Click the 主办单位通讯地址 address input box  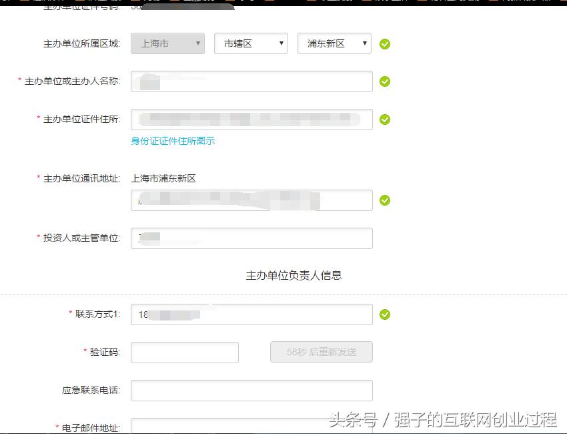[251, 200]
